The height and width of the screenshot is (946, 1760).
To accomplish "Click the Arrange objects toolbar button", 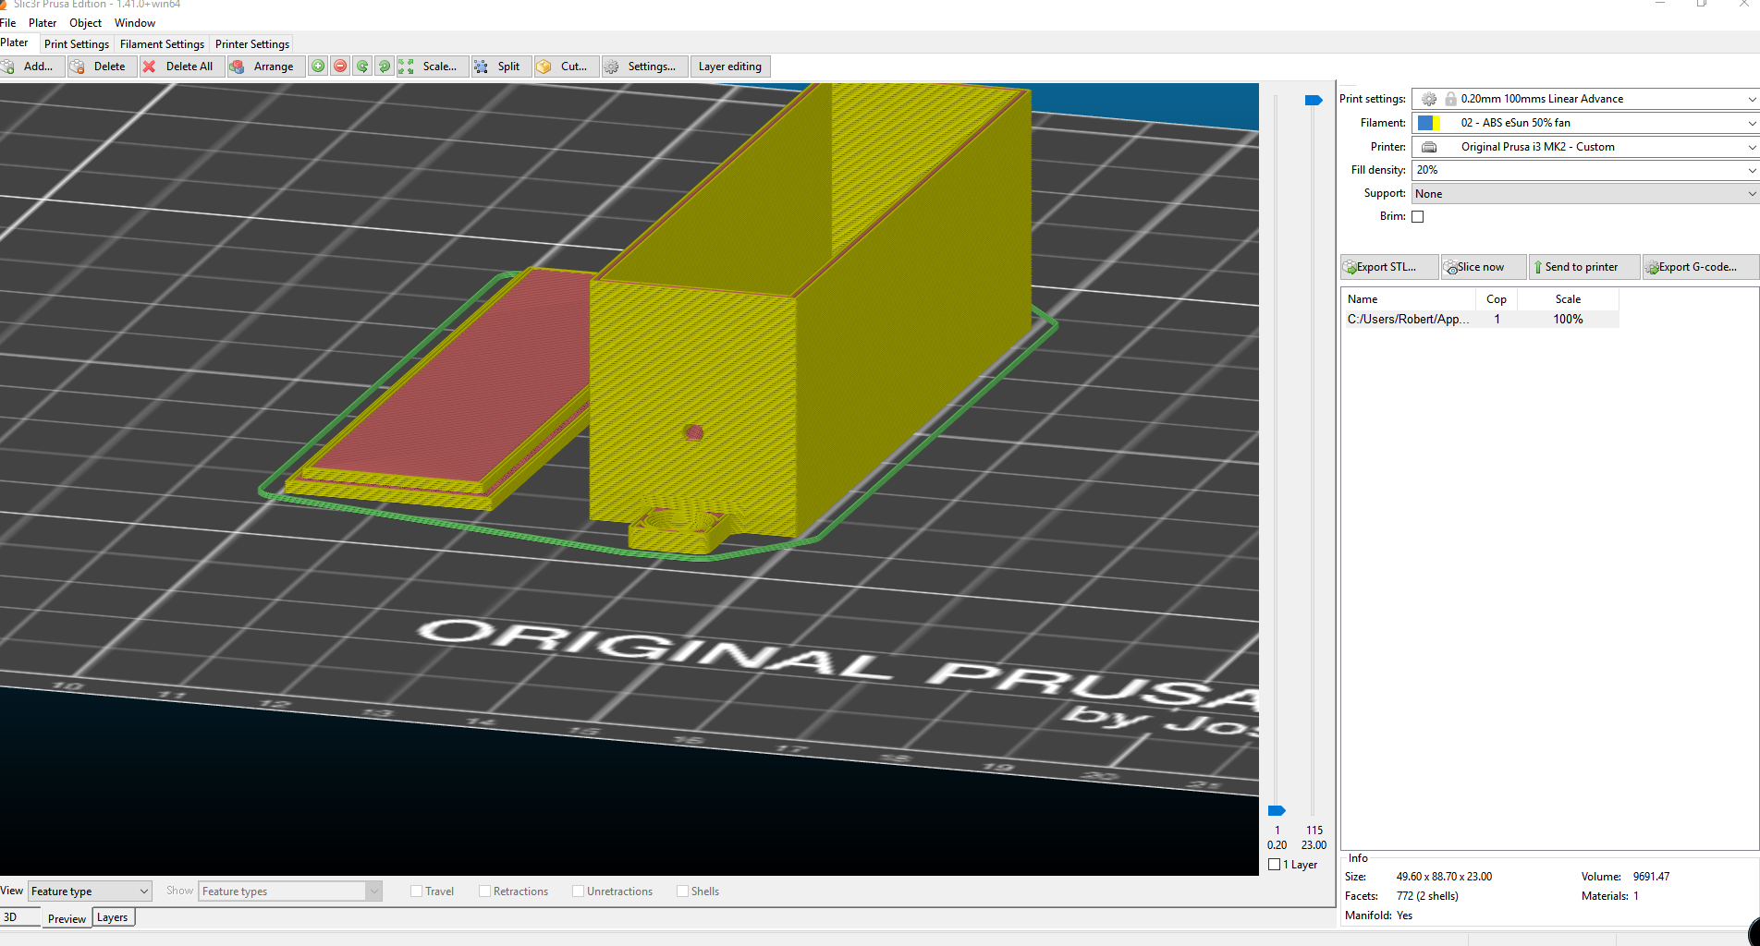I will 266,67.
